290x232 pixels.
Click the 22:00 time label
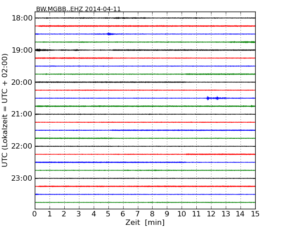click(22, 146)
